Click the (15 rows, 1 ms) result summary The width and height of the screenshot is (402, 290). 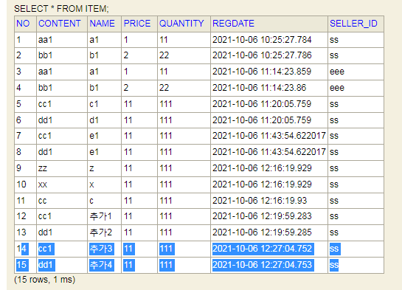tap(44, 280)
